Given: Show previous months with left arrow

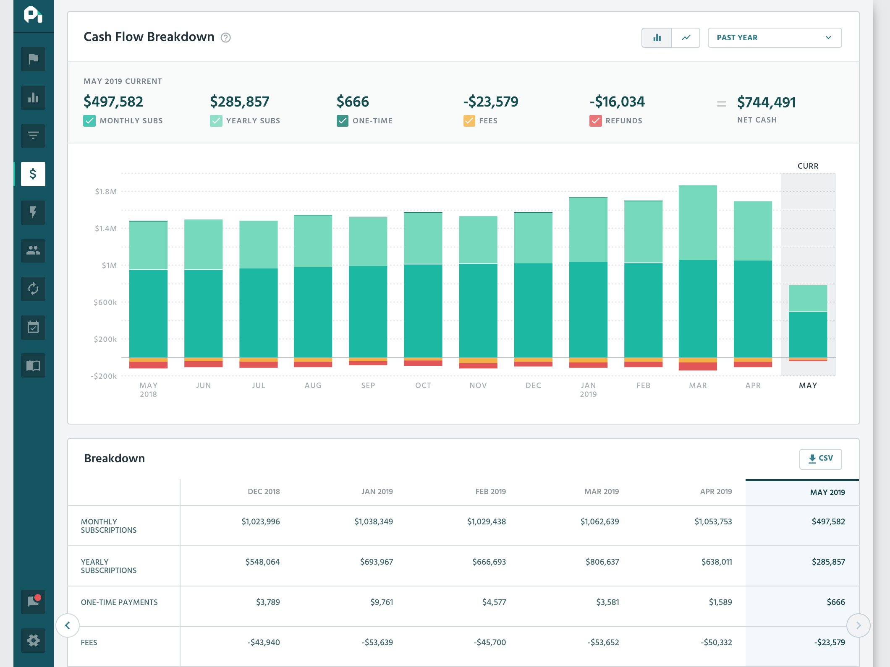Looking at the screenshot, I should click(x=68, y=625).
